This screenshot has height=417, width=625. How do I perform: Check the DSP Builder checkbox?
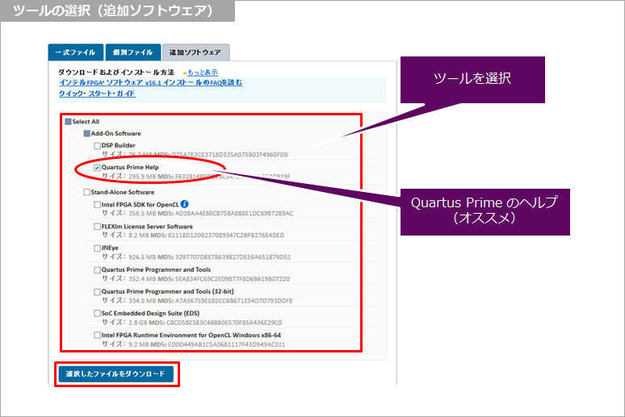97,146
